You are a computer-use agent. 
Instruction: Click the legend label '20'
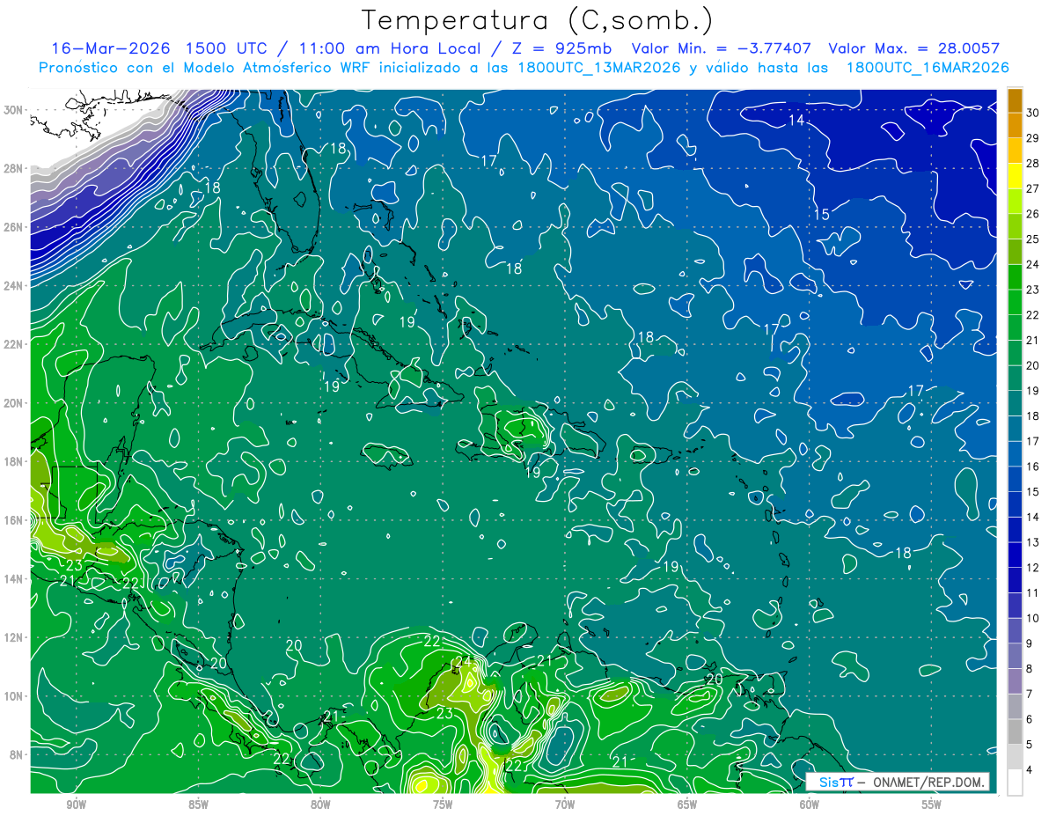pos(1033,365)
